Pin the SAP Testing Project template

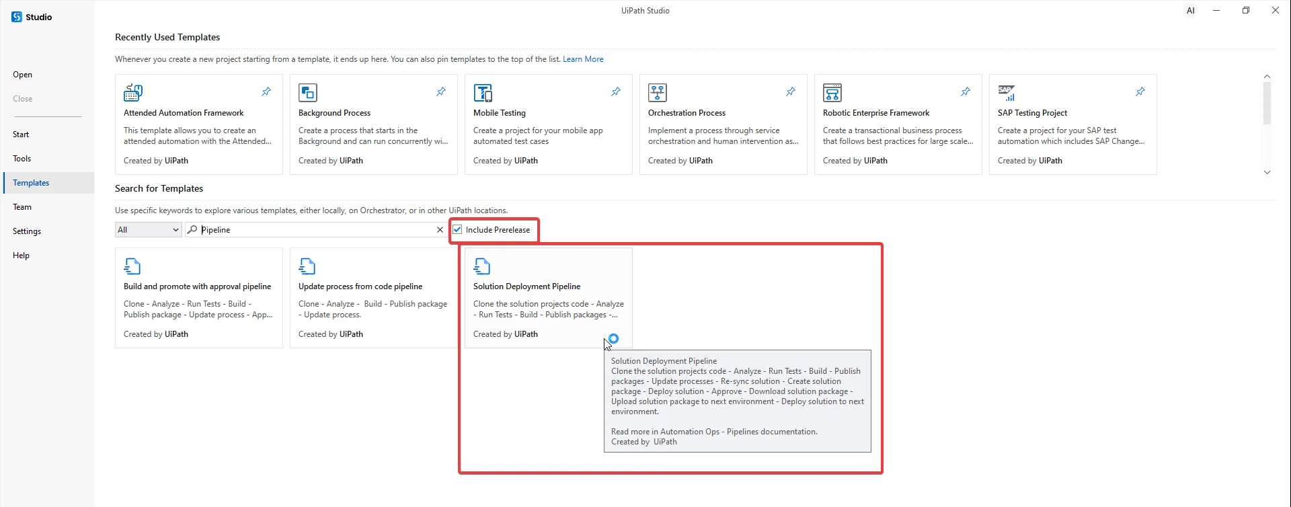(1140, 91)
